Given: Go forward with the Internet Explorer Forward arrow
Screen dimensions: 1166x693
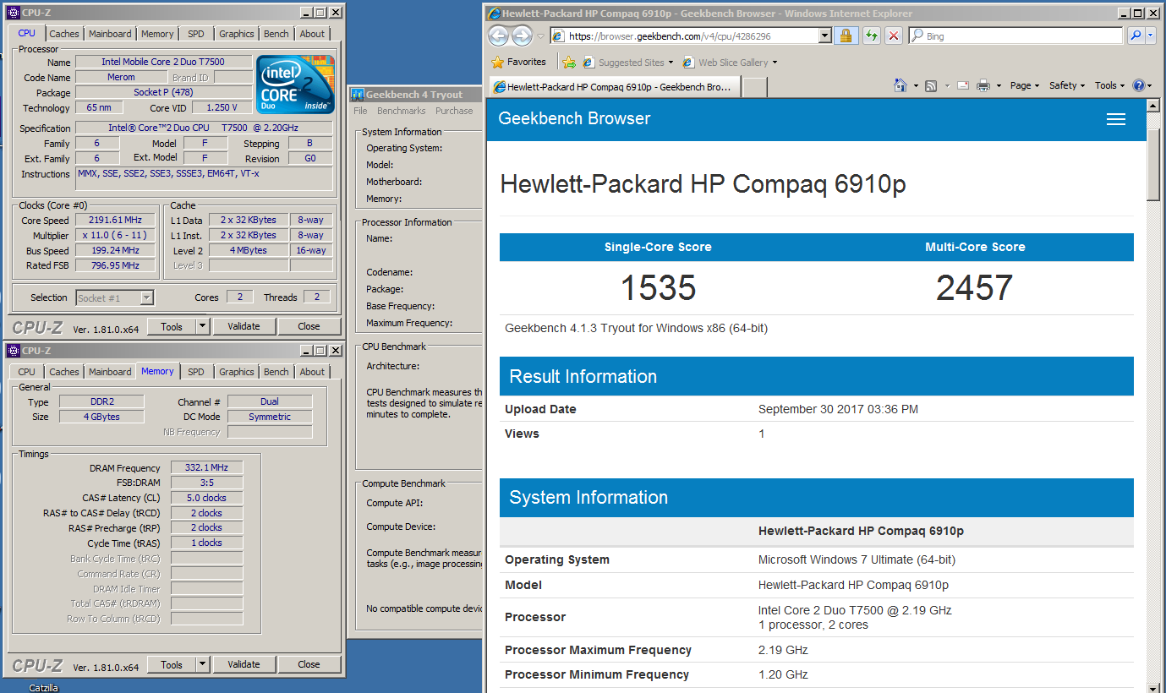Looking at the screenshot, I should point(522,35).
